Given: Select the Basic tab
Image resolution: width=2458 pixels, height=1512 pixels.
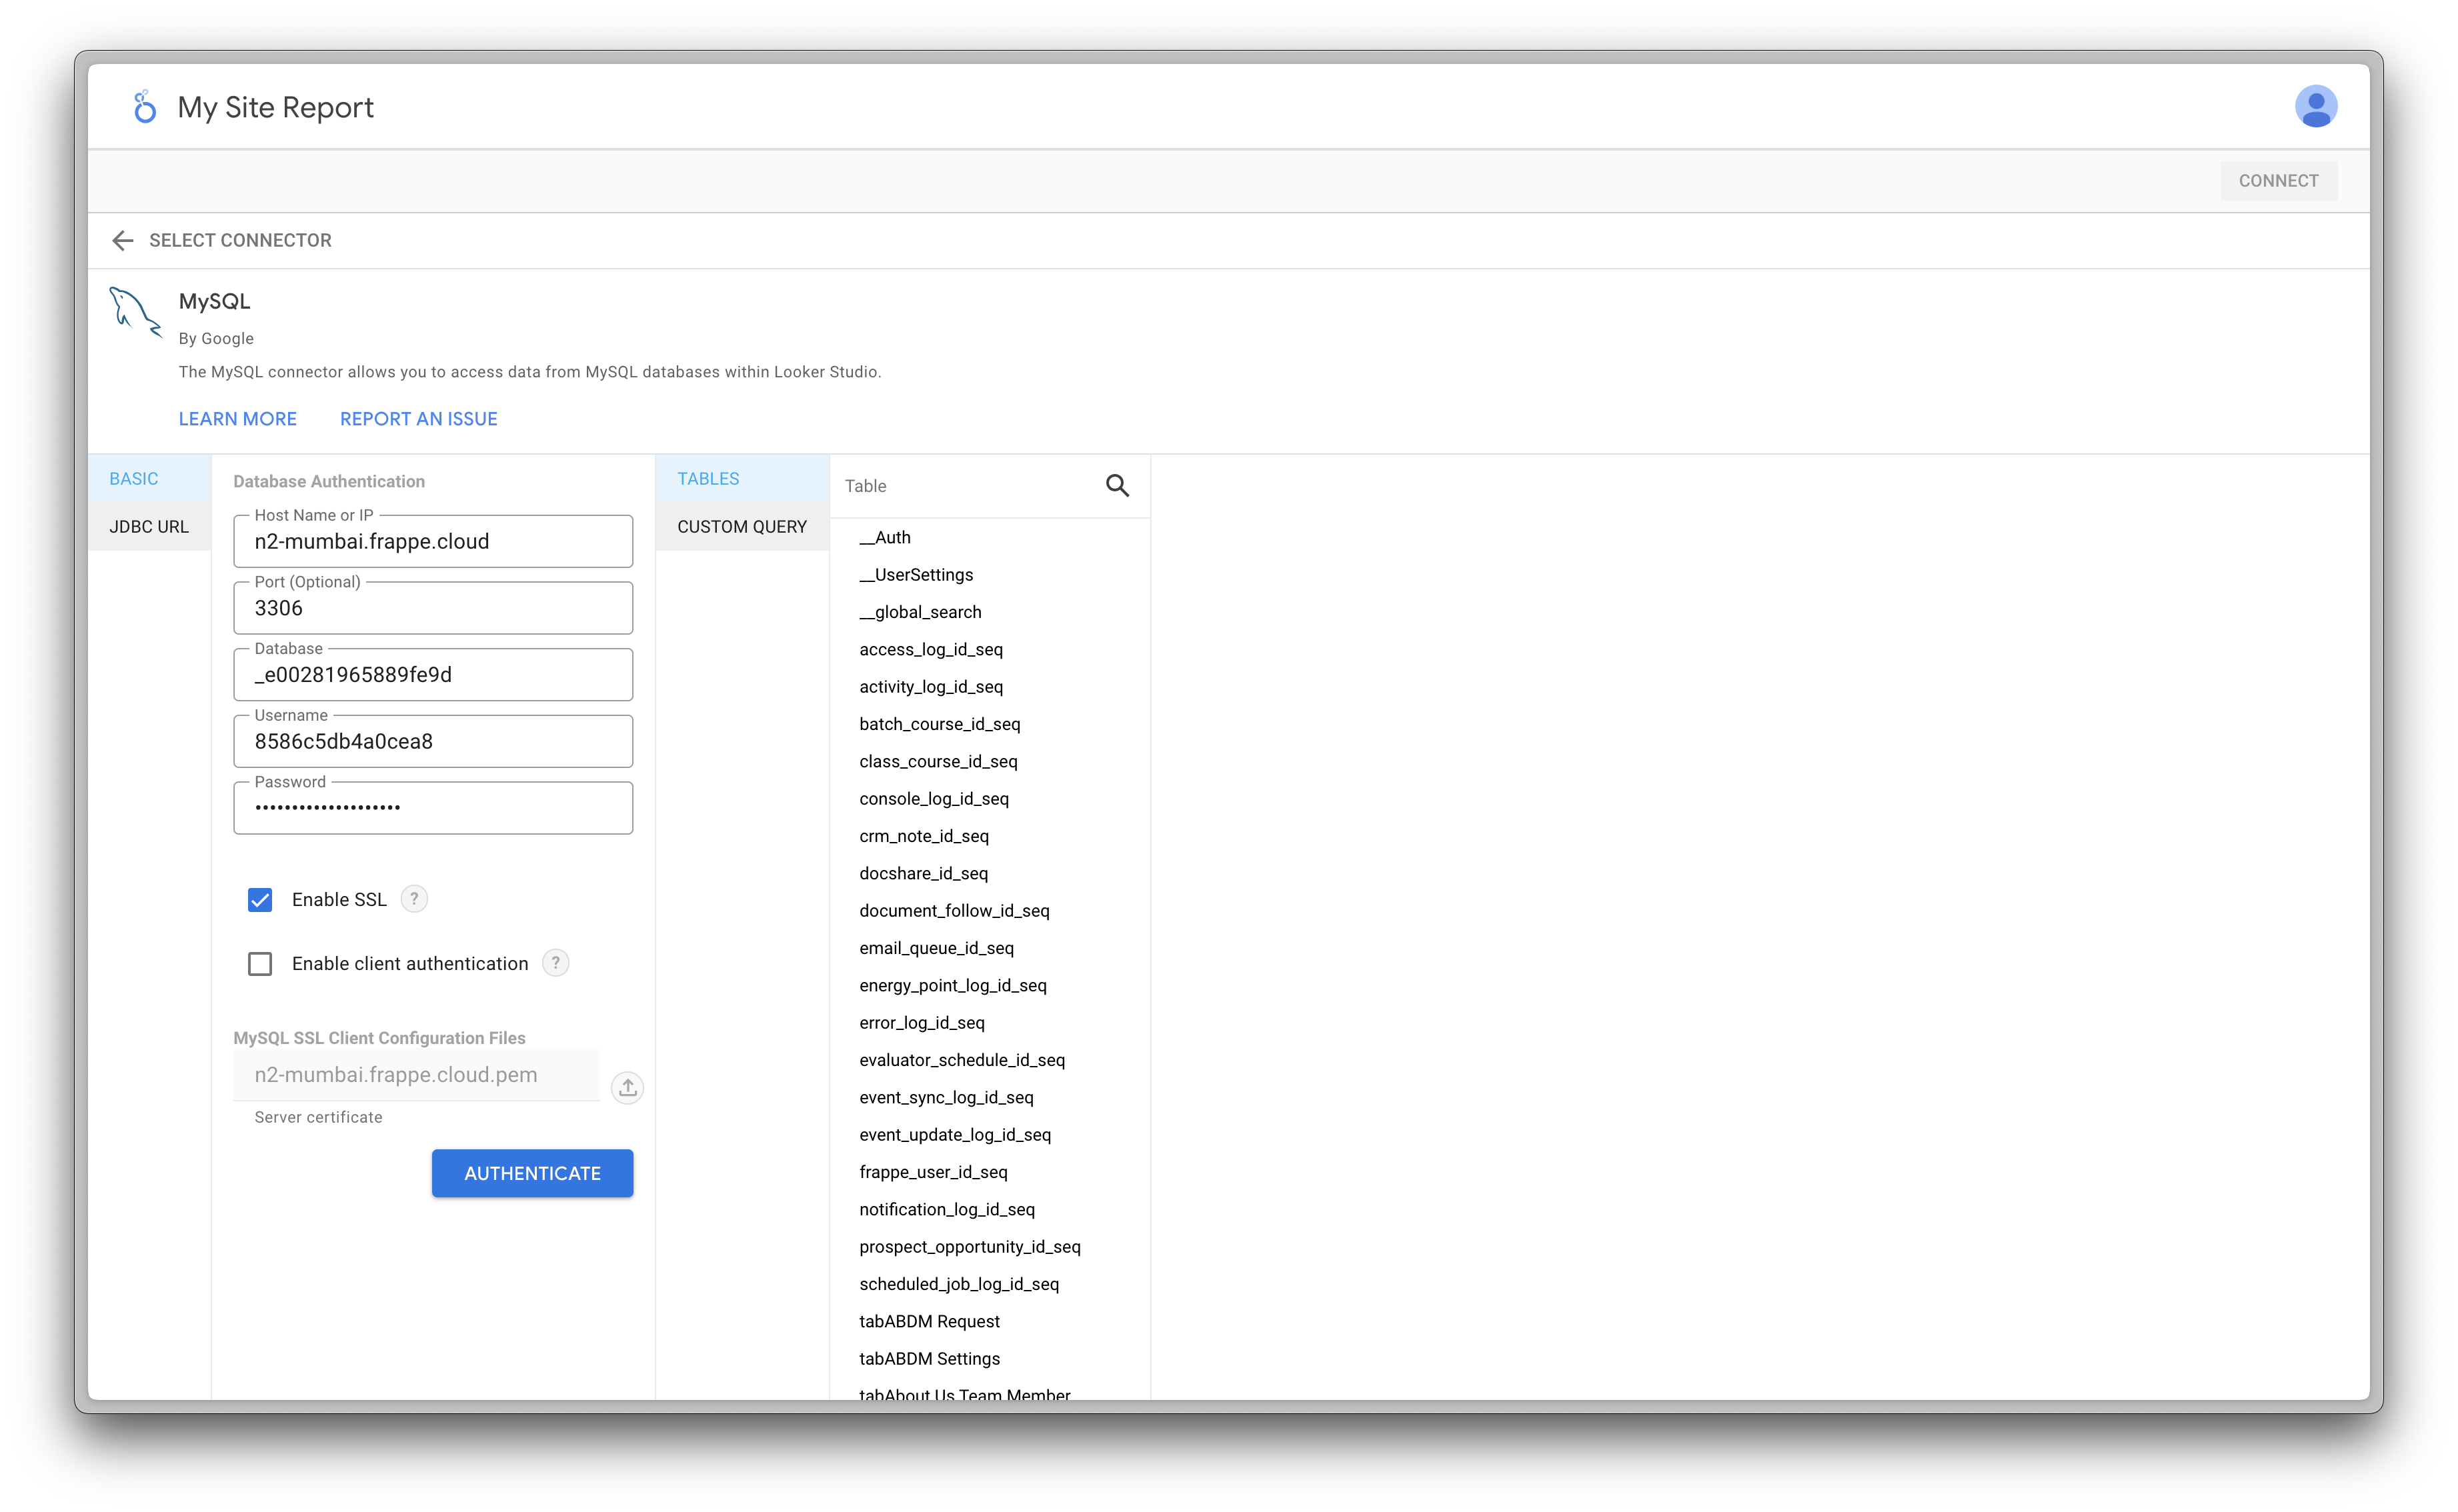Looking at the screenshot, I should (134, 479).
